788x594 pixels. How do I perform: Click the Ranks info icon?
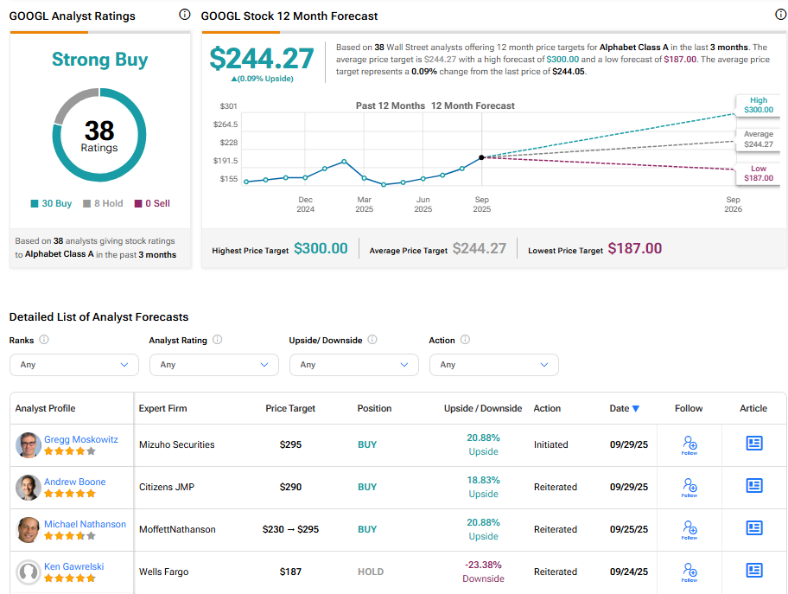(x=44, y=340)
